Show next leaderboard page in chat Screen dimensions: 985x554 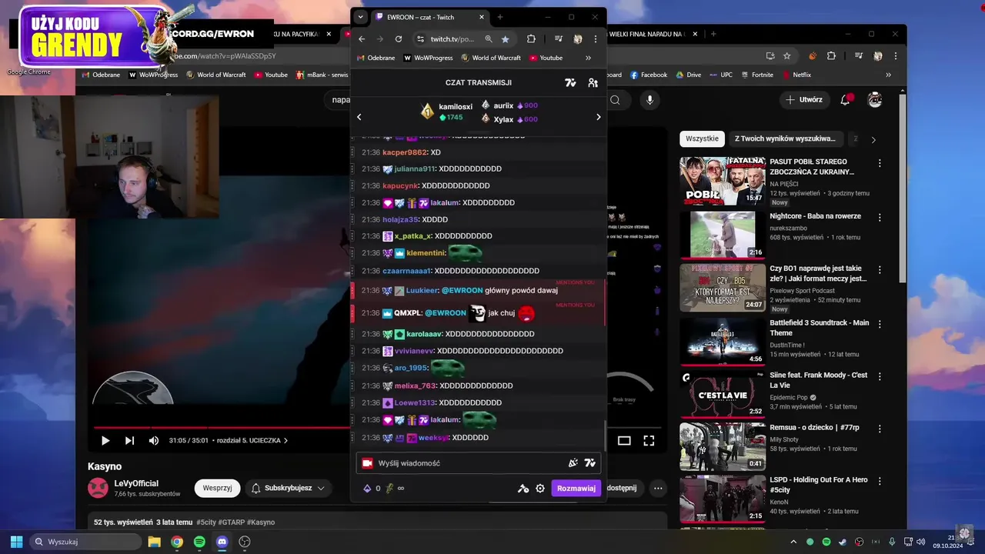tap(598, 117)
